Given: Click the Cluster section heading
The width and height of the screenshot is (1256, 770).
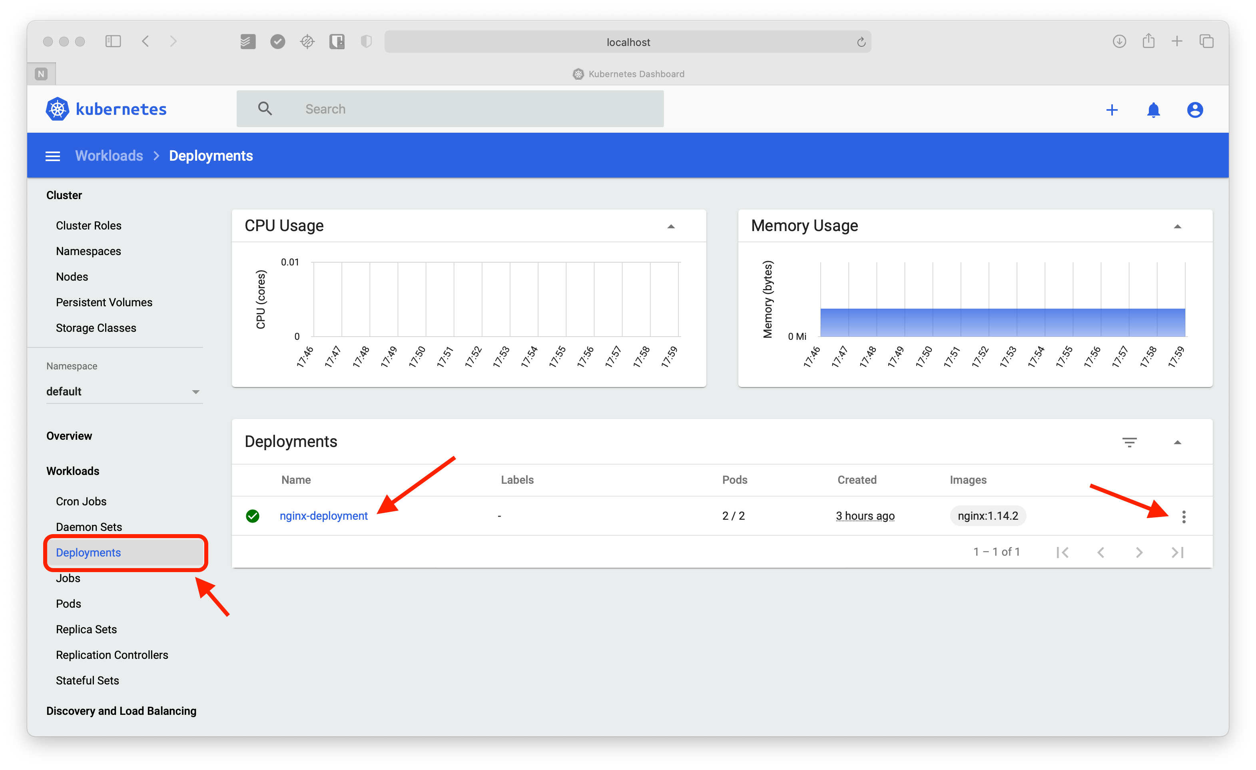Looking at the screenshot, I should (x=64, y=195).
